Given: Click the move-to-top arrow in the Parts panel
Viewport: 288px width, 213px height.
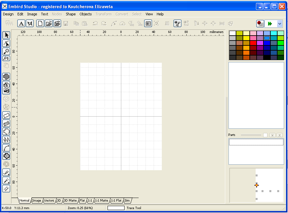Looking at the screenshot, I should pyautogui.click(x=272, y=135).
